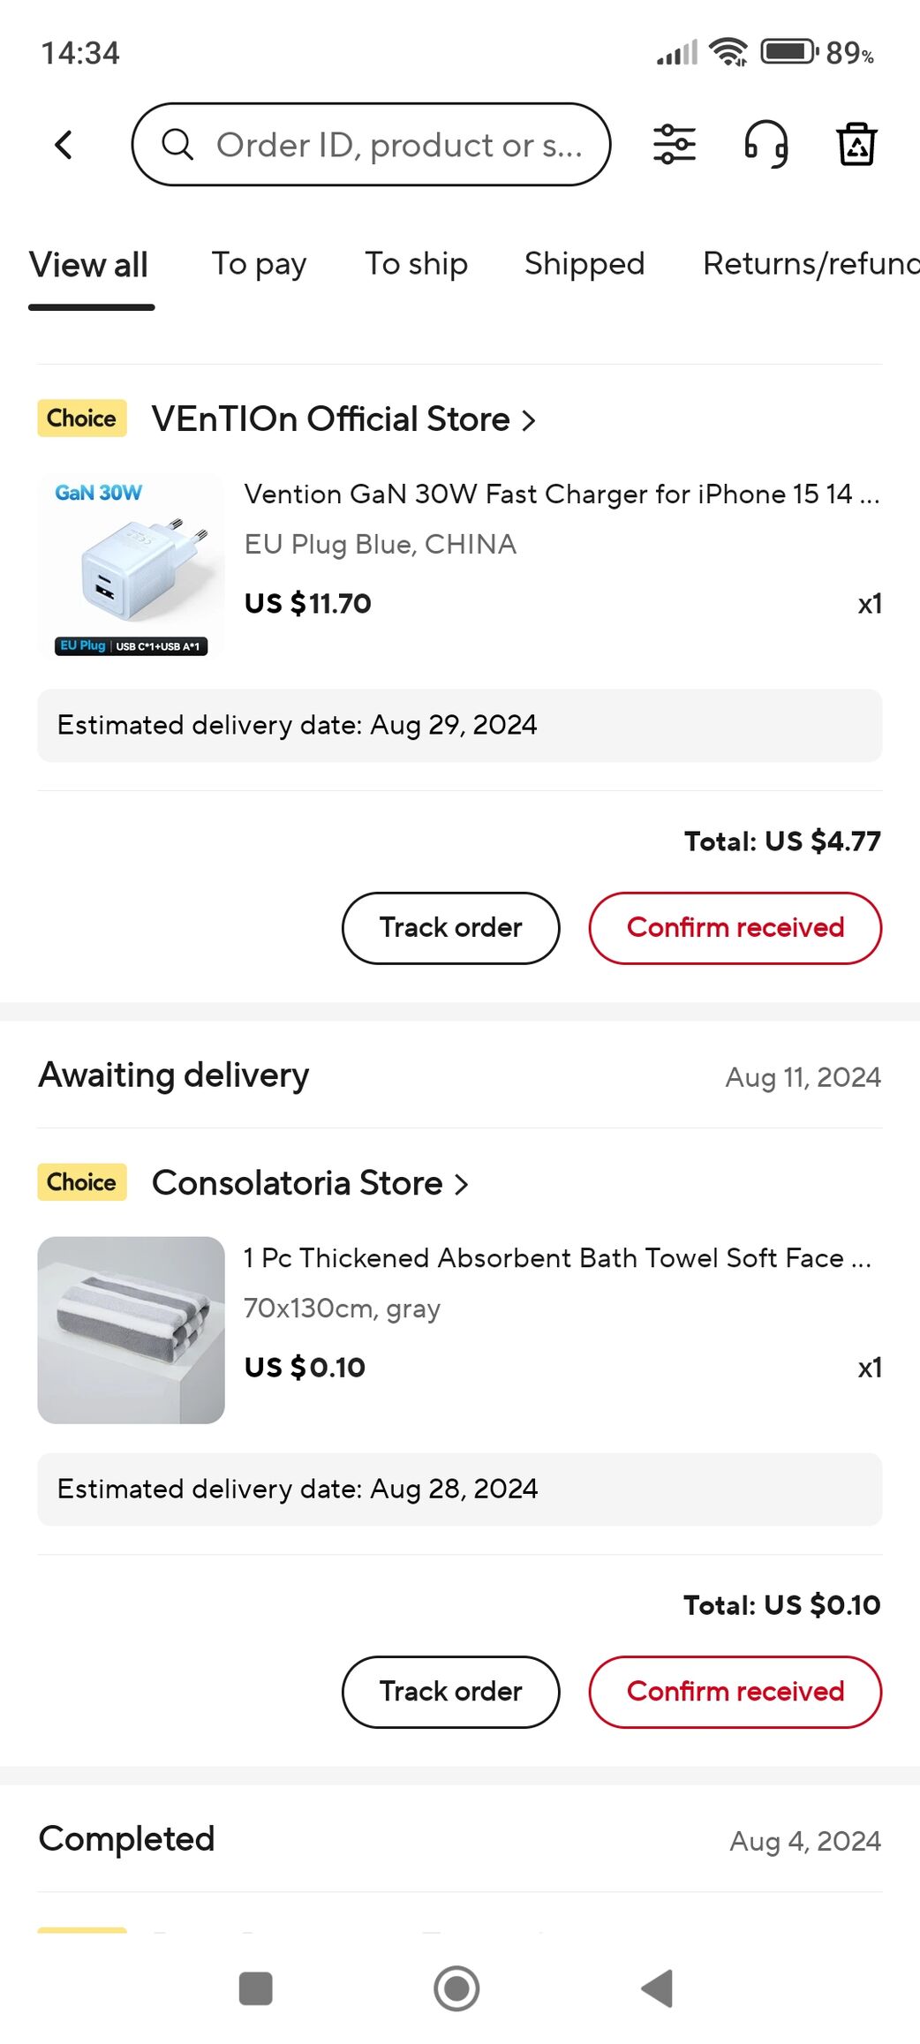Expand VEnTIOn Official Store chevron
The width and height of the screenshot is (920, 2044).
[x=529, y=420]
